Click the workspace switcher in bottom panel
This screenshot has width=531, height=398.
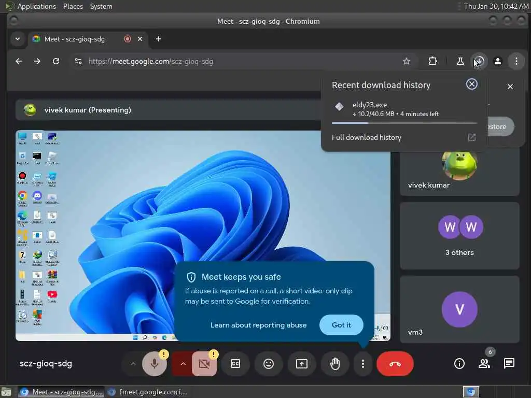pyautogui.click(x=471, y=392)
